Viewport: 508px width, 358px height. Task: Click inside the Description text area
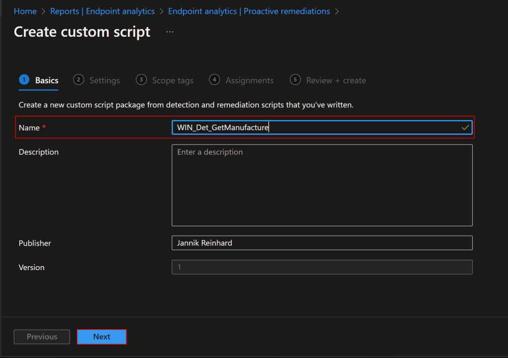[x=322, y=185]
